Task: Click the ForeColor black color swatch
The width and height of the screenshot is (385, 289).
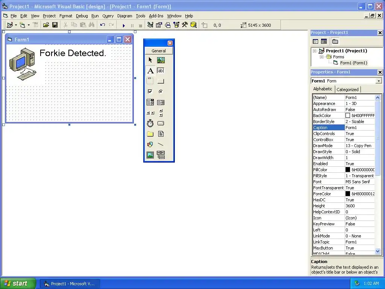Action: click(348, 194)
